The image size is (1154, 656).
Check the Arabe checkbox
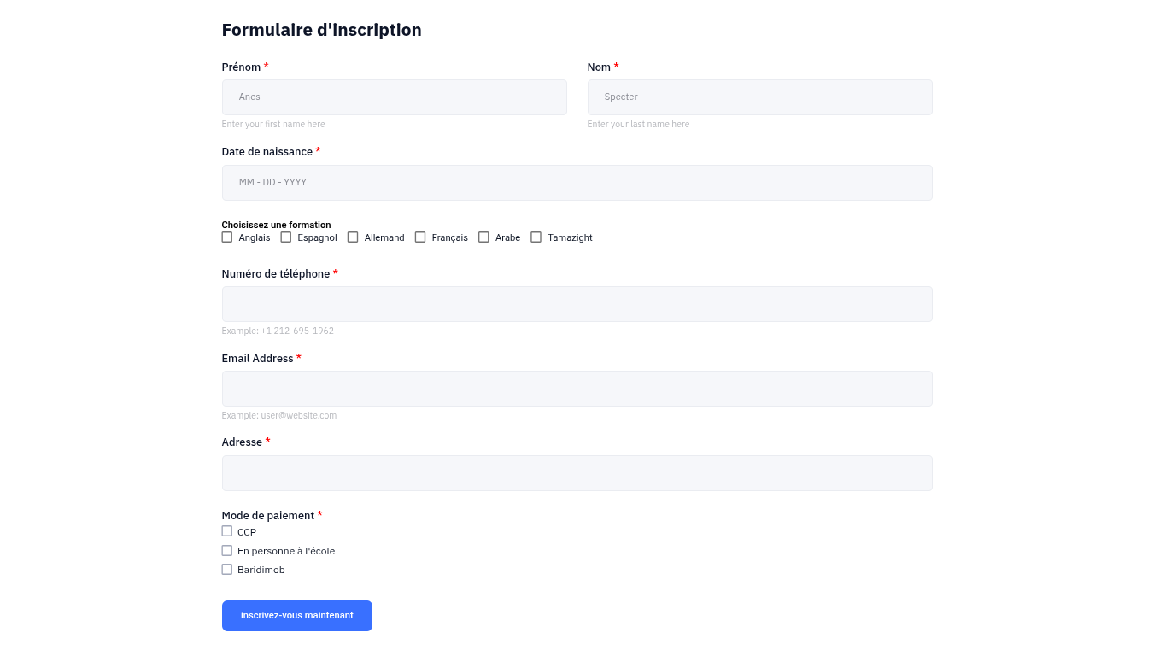(483, 237)
